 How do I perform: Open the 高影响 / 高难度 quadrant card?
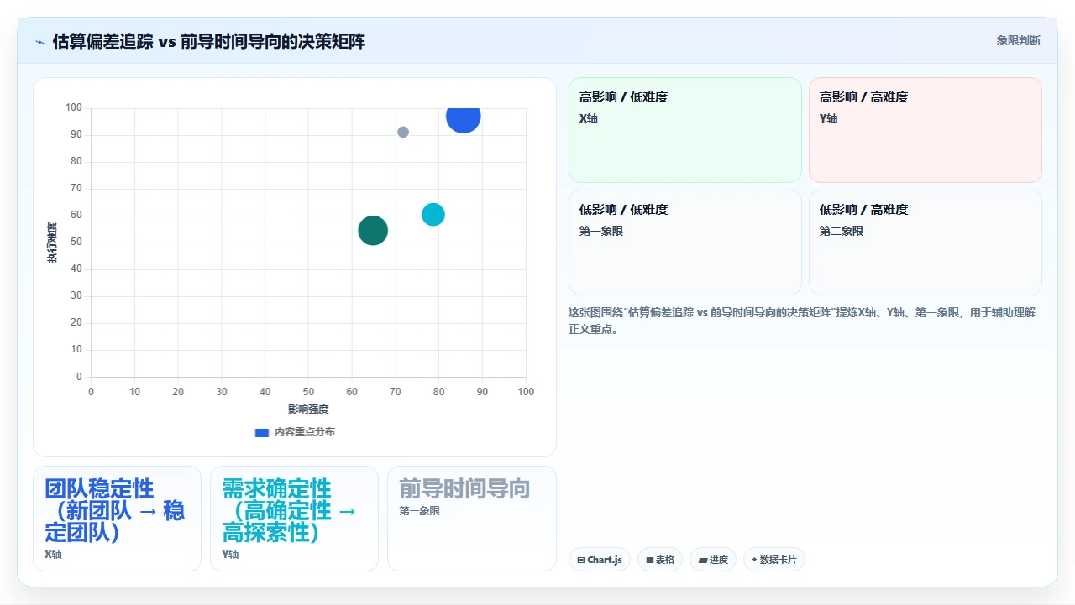pyautogui.click(x=926, y=130)
